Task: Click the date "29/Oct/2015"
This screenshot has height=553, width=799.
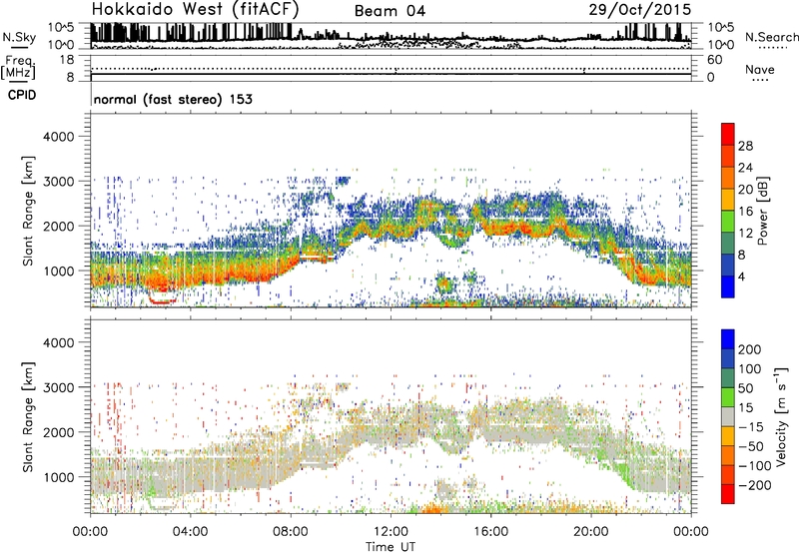Action: [x=640, y=10]
